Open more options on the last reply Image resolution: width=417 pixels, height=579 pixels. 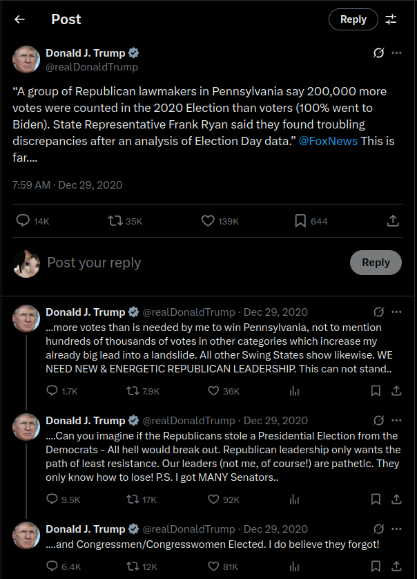[397, 530]
